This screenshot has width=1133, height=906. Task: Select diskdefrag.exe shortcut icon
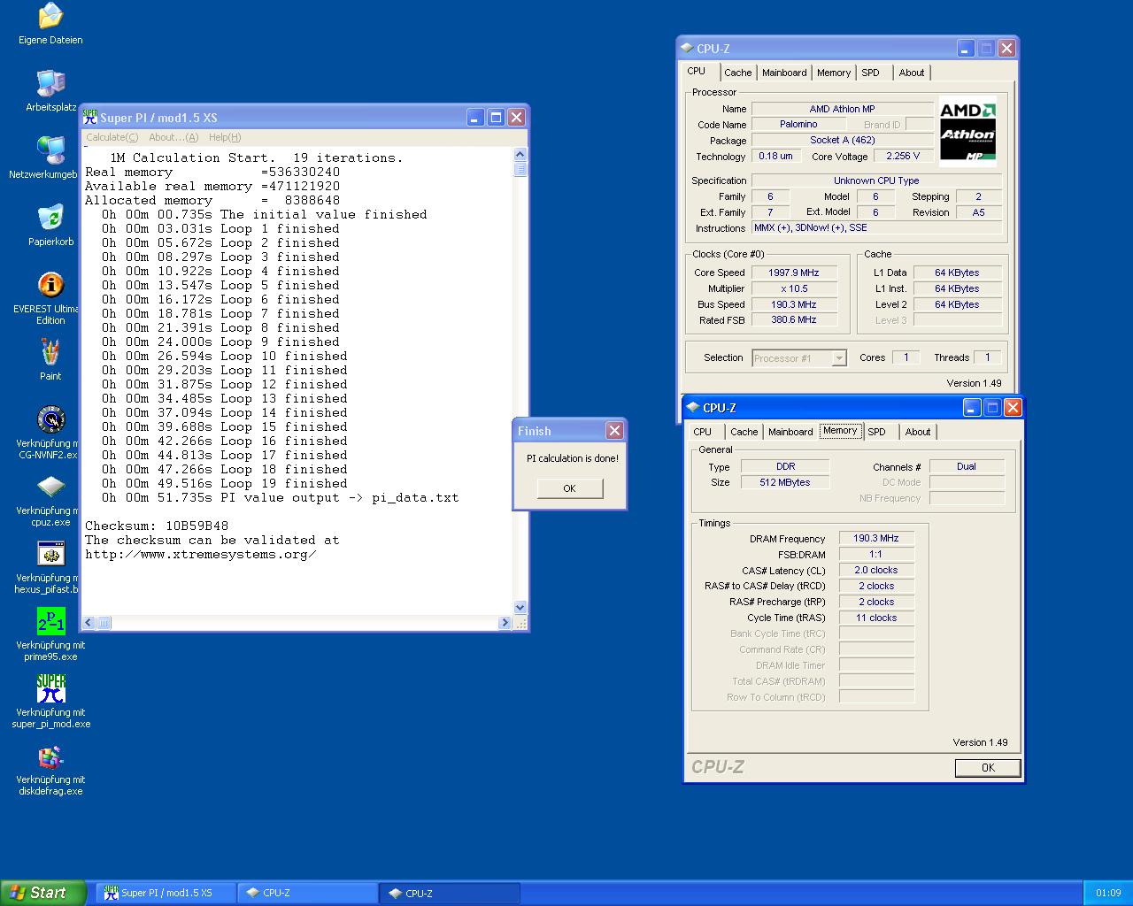click(x=50, y=756)
